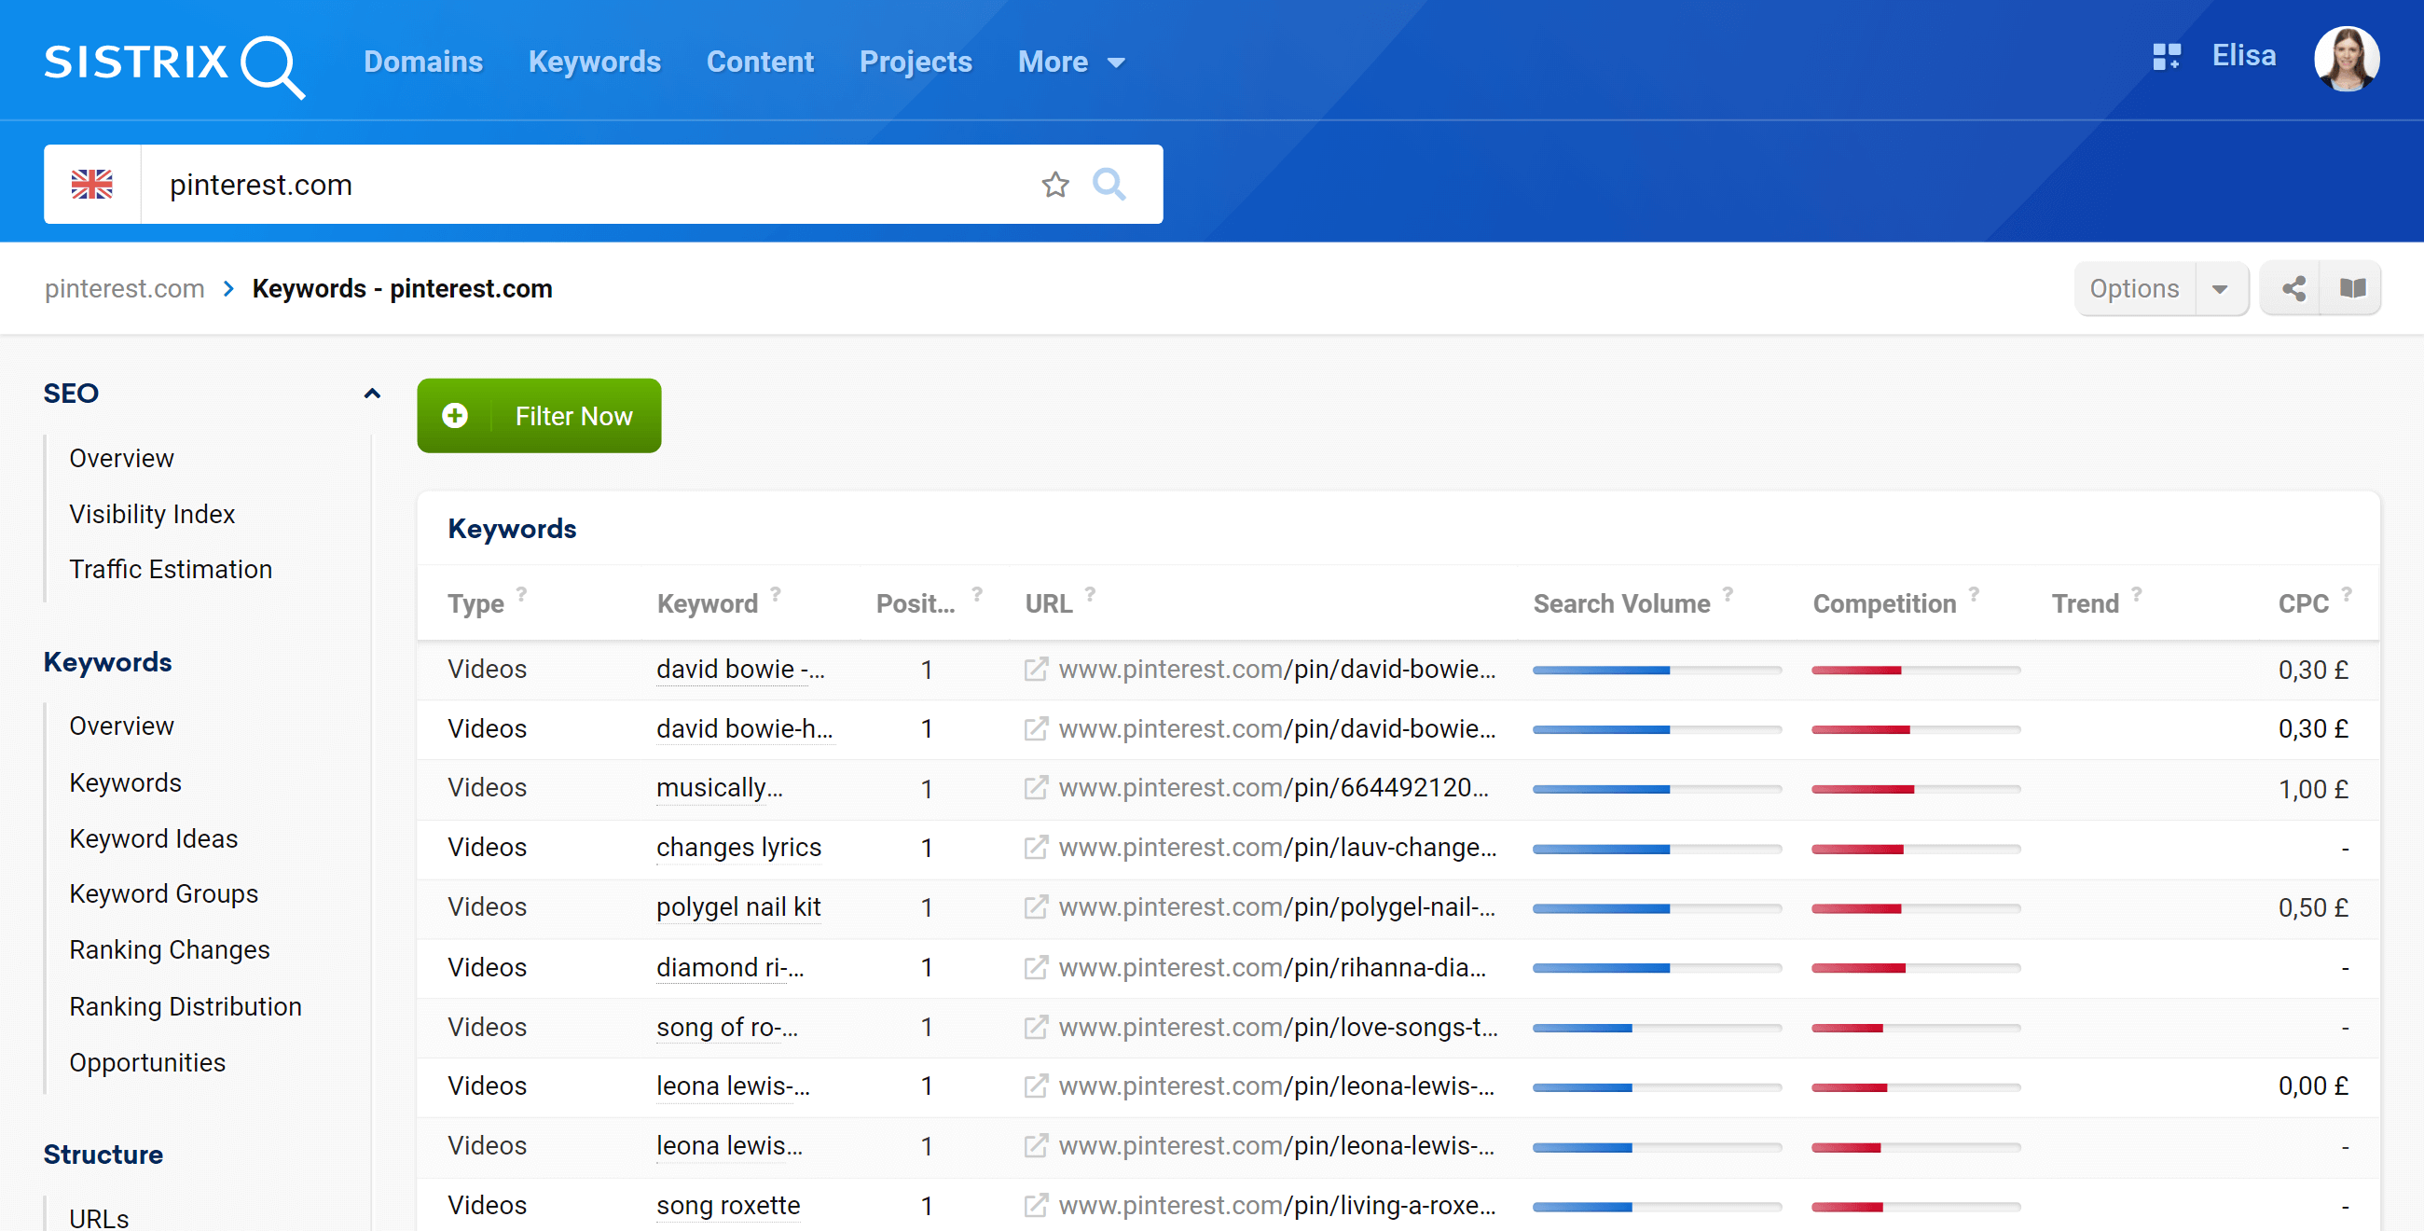Click pinterest.com breadcrumb link

pyautogui.click(x=124, y=289)
